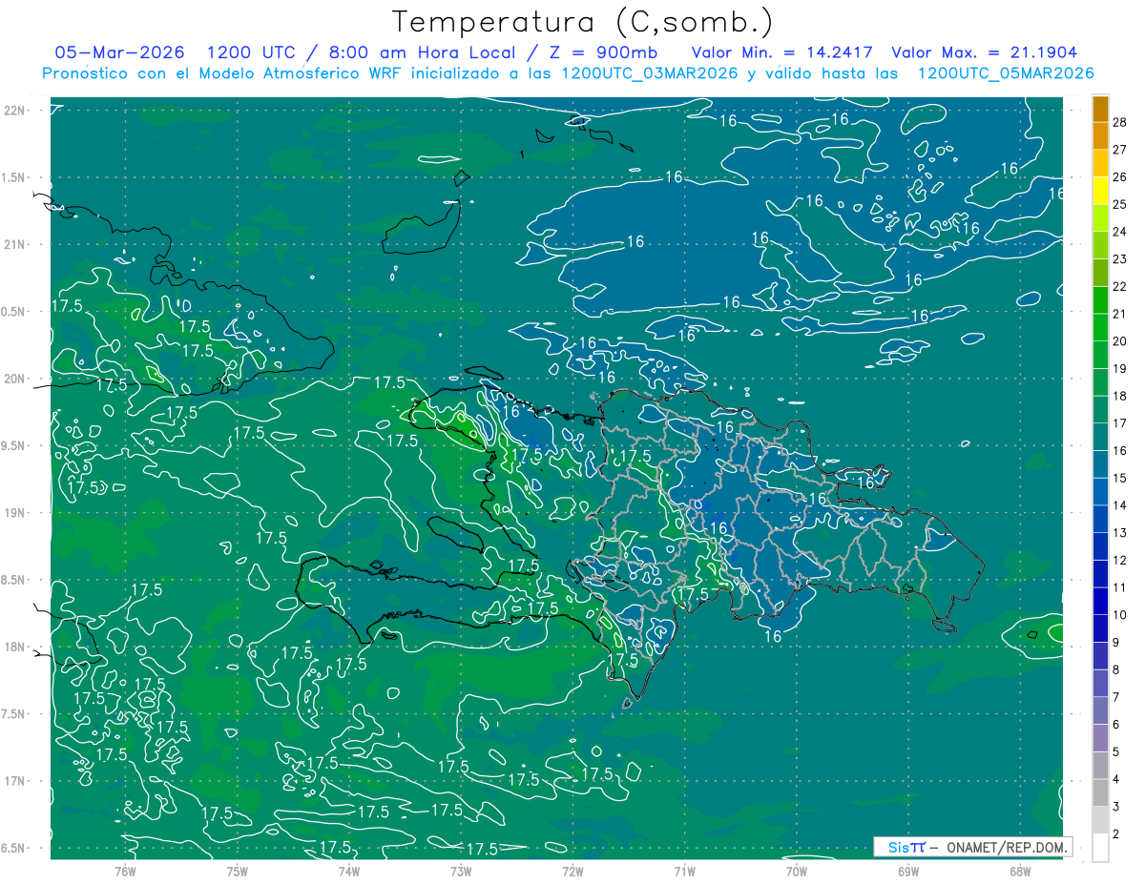1145x884 pixels.
Task: Click the legend value "14"
Action: click(x=1119, y=505)
